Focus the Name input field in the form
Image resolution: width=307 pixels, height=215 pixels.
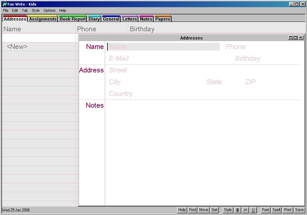164,47
